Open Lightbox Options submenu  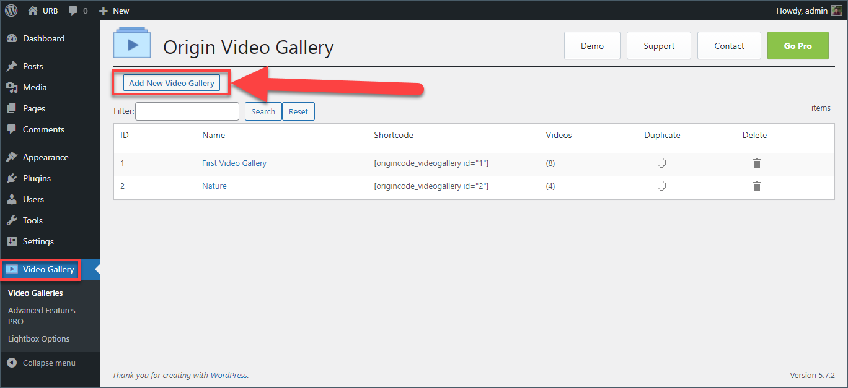click(38, 338)
